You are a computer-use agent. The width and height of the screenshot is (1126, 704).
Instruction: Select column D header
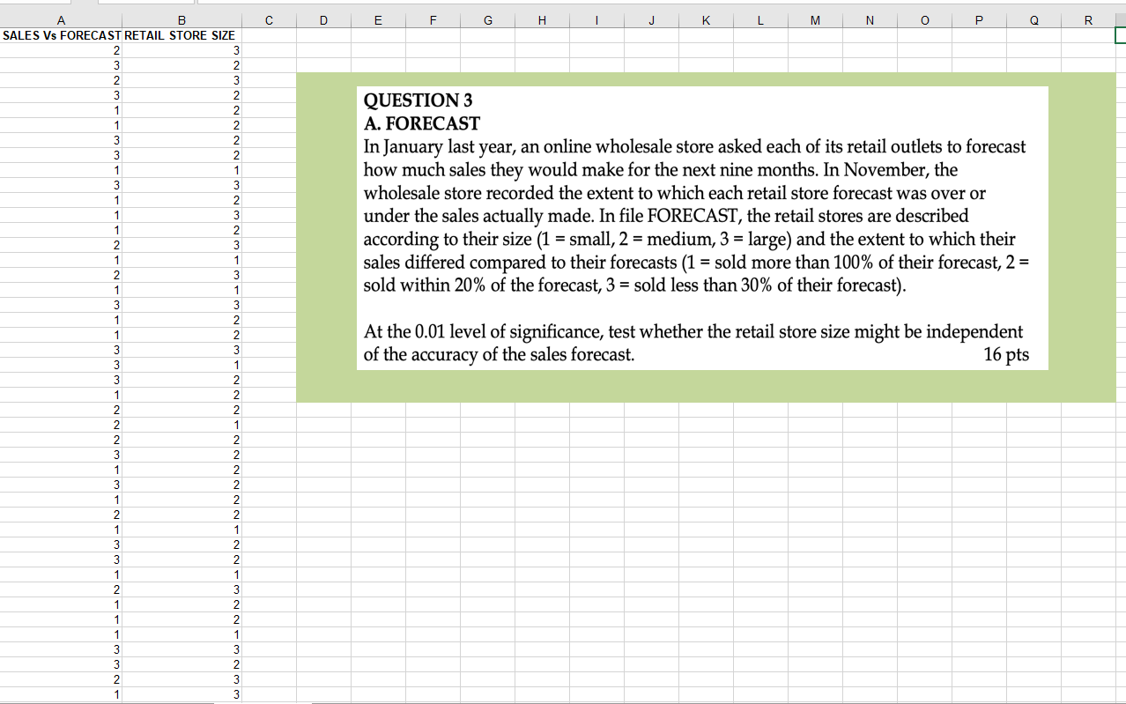[x=323, y=19]
